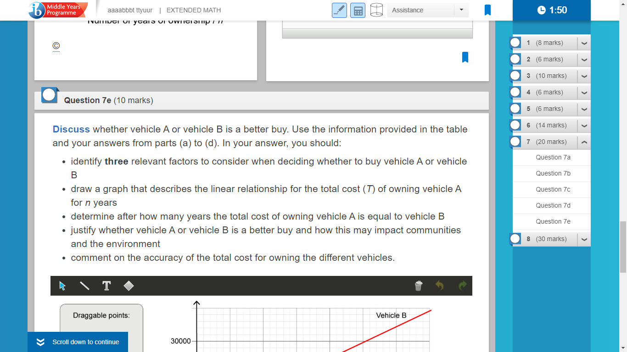This screenshot has width=627, height=352.
Task: Expand question 5 (6 marks) chevron
Action: (584, 109)
